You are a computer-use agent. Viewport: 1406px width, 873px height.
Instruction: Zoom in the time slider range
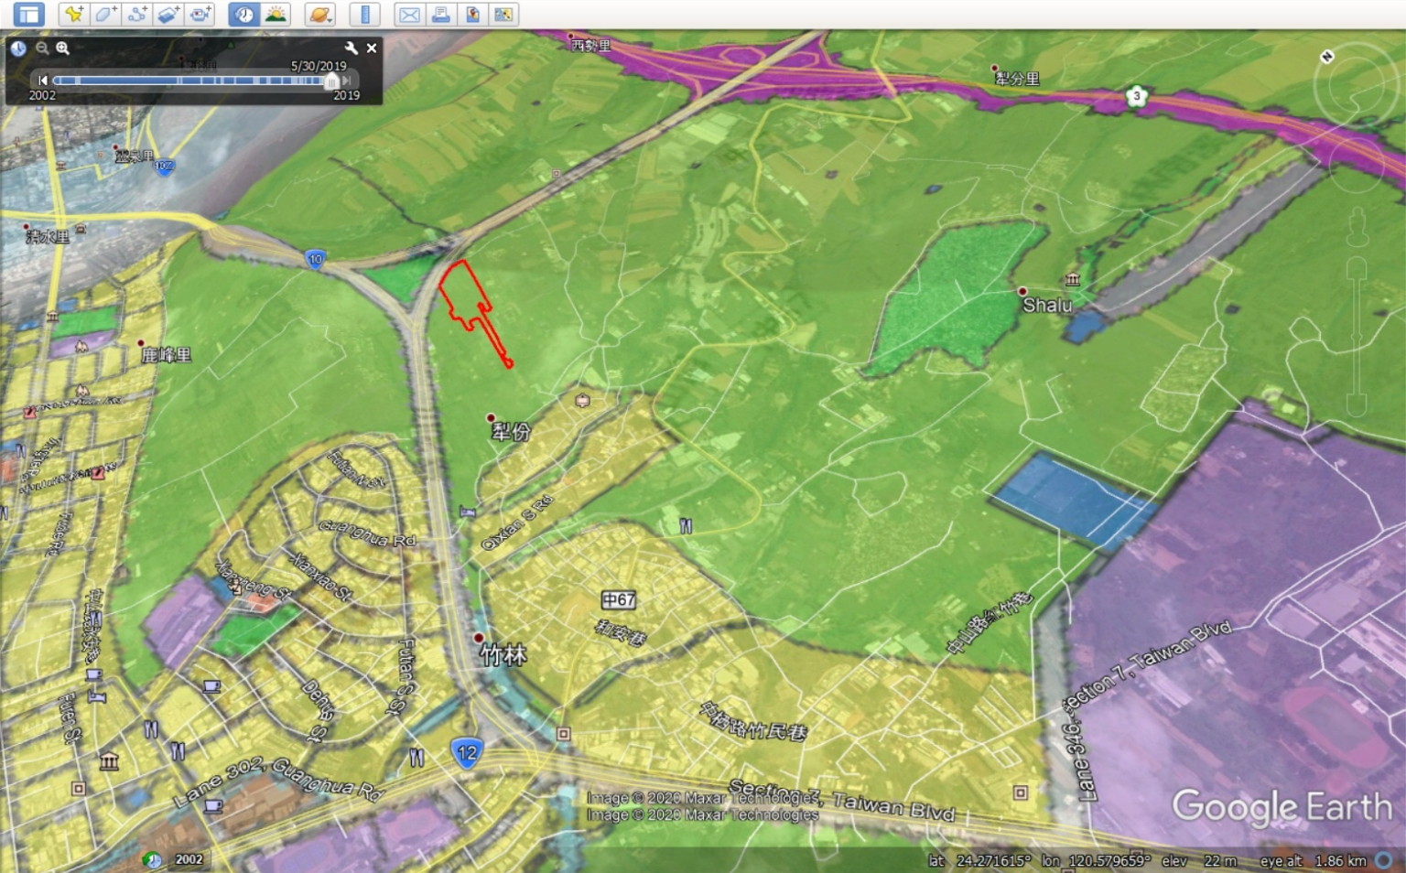(62, 48)
